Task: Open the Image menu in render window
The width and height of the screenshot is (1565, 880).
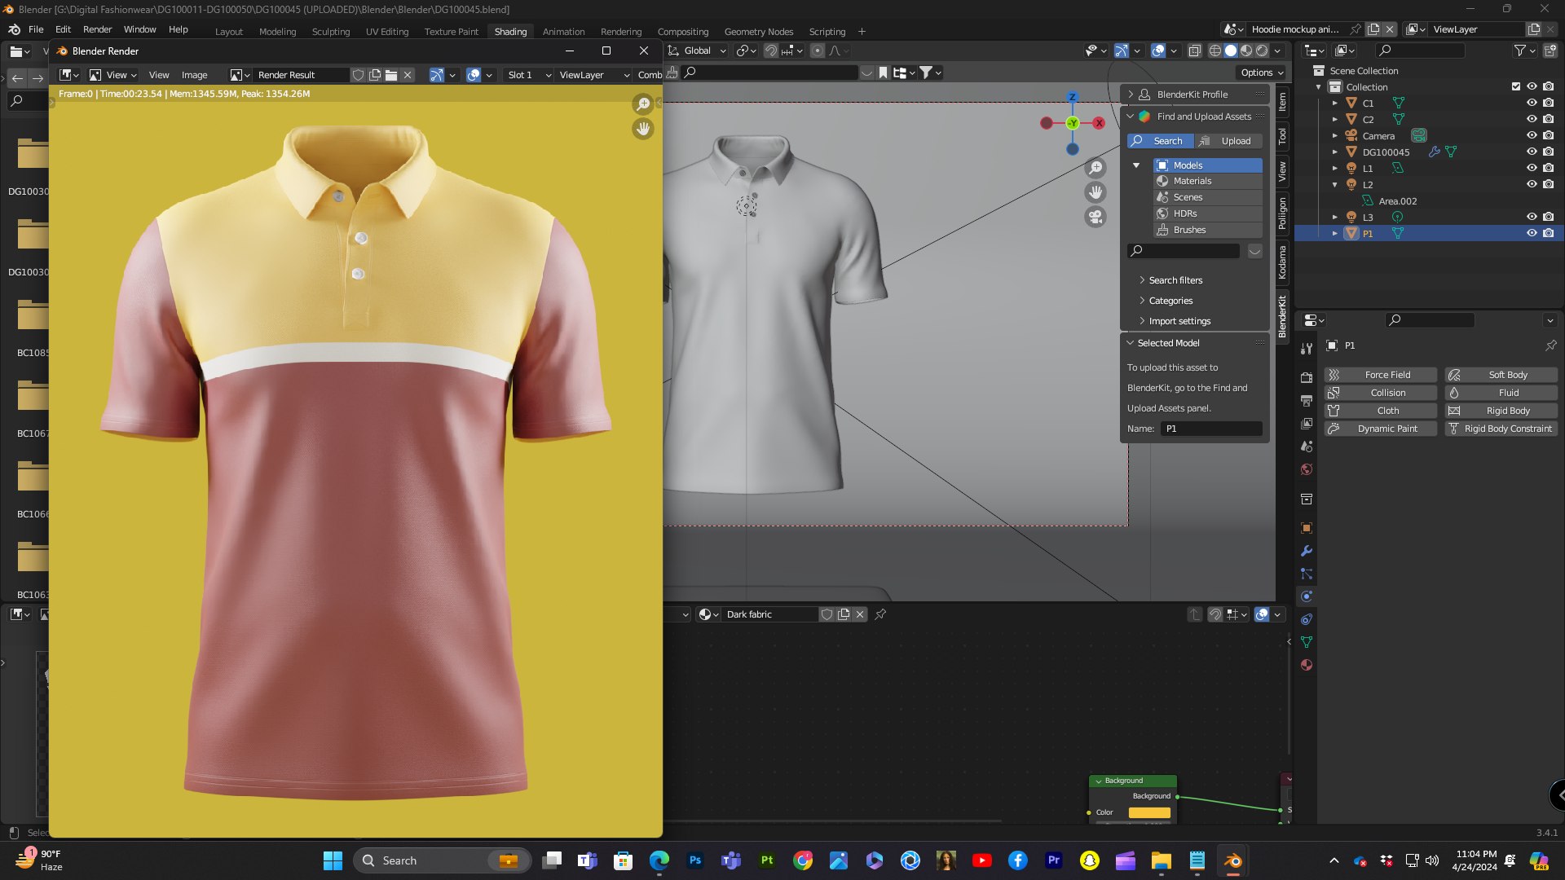Action: point(194,75)
